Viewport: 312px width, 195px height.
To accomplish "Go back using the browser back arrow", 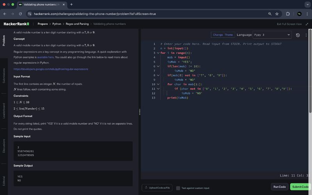I will [x=5, y=14].
